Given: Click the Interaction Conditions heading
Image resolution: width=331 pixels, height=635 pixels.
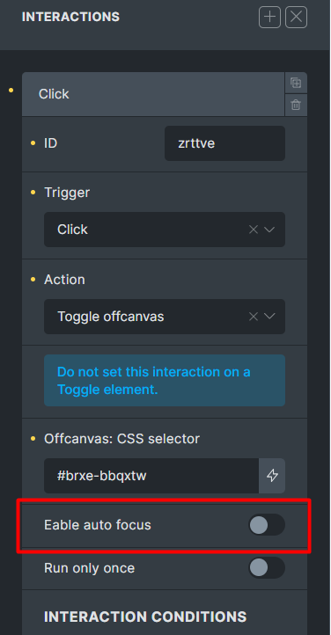Looking at the screenshot, I should point(145,617).
